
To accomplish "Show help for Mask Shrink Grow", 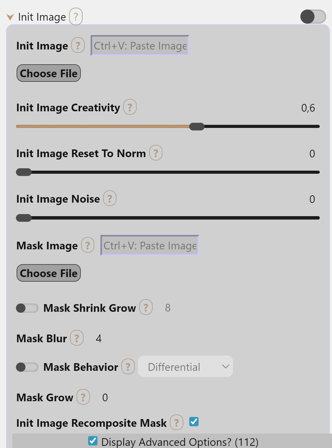I will point(146,307).
